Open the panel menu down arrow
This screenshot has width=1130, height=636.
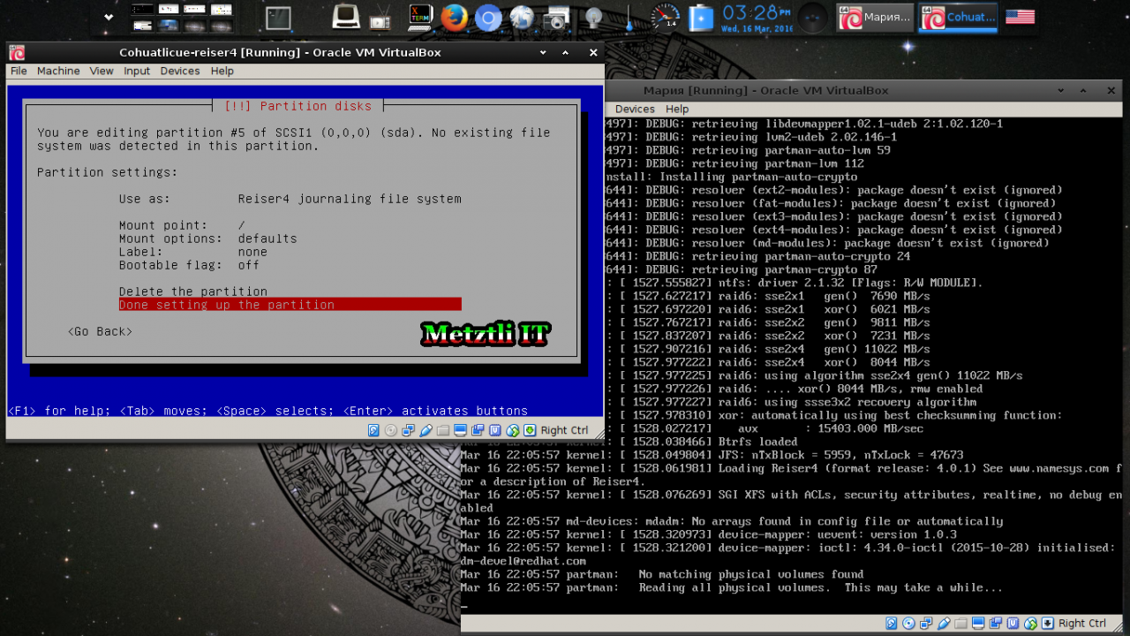coord(109,17)
